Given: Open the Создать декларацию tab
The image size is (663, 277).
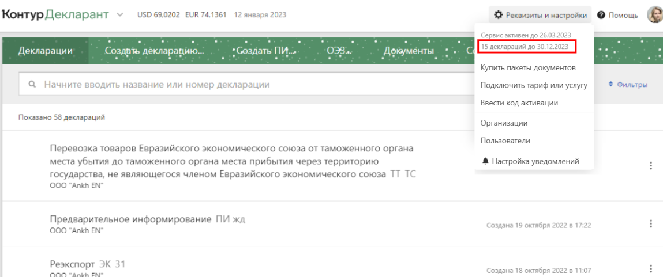Looking at the screenshot, I should click(x=154, y=51).
